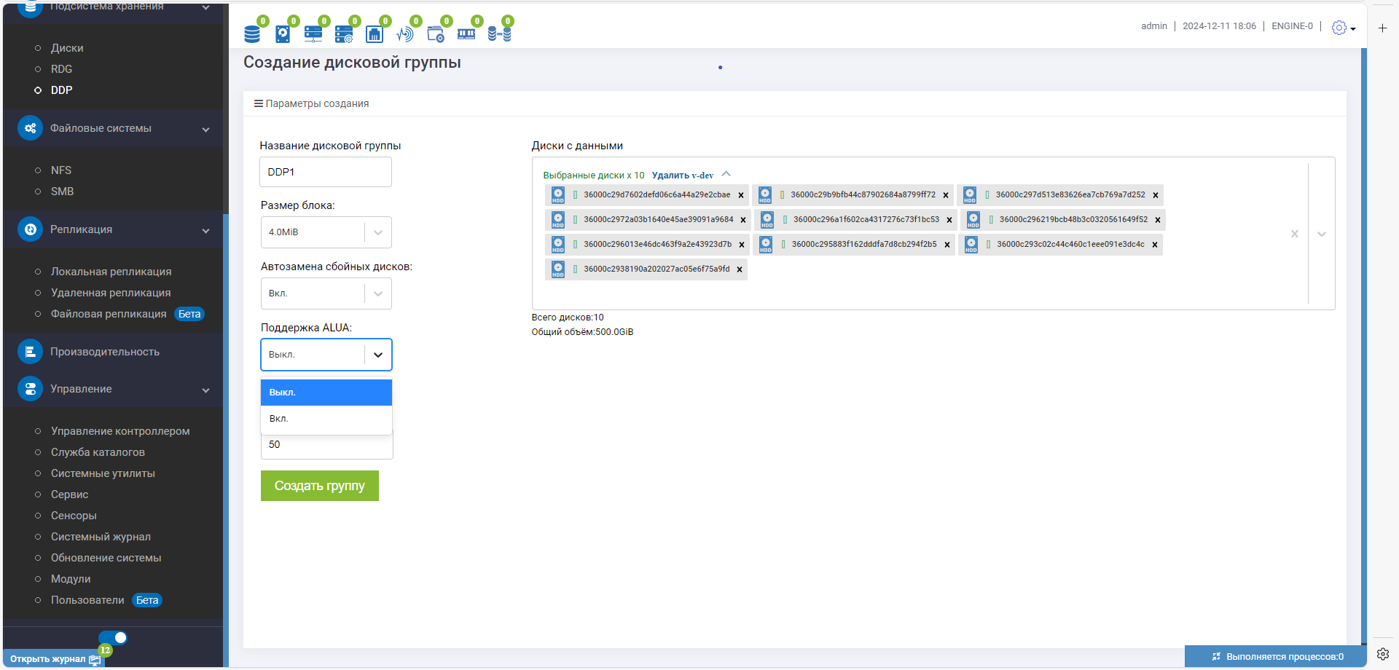Click the sensor pulse signal icon

[405, 33]
